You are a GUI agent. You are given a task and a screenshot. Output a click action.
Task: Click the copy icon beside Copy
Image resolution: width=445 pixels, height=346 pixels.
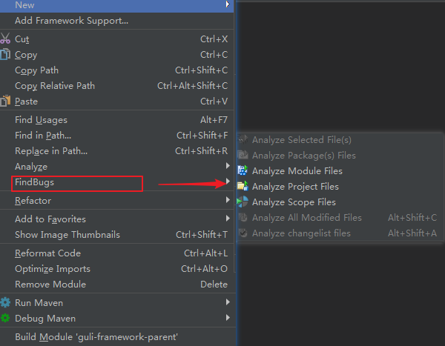(x=5, y=54)
